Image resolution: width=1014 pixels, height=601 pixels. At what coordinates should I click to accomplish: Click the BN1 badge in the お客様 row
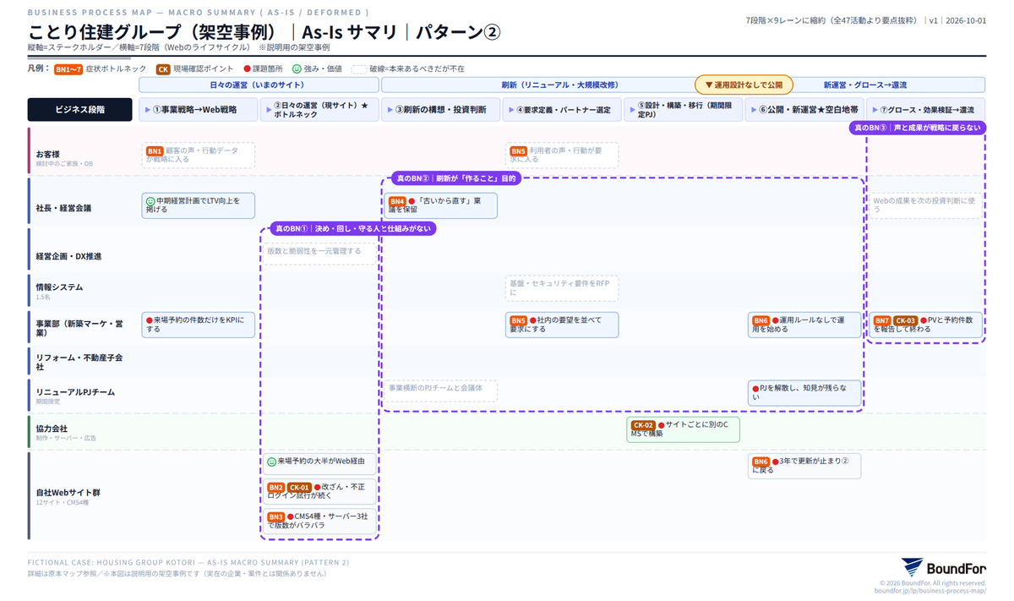(x=155, y=151)
